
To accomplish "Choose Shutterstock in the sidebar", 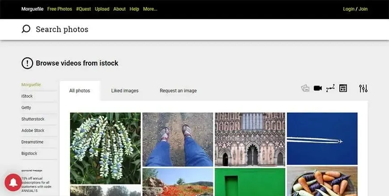I will click(x=33, y=119).
